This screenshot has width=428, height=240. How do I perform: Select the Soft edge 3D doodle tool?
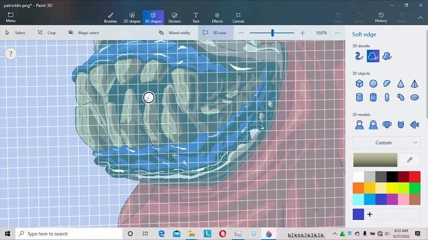373,56
